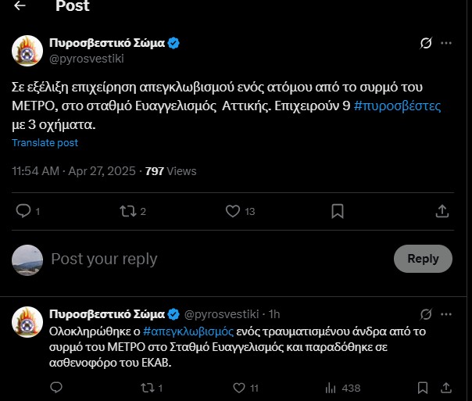
Task: Open the three-dot menu on the second post
Action: tap(446, 313)
